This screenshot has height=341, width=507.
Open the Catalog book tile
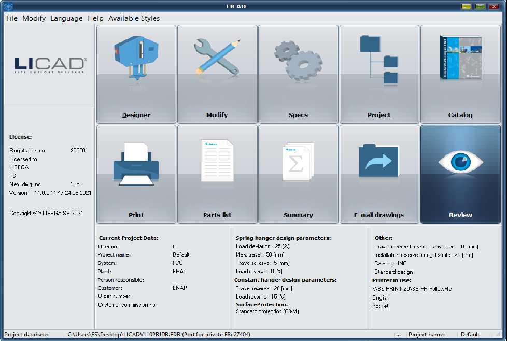click(460, 74)
